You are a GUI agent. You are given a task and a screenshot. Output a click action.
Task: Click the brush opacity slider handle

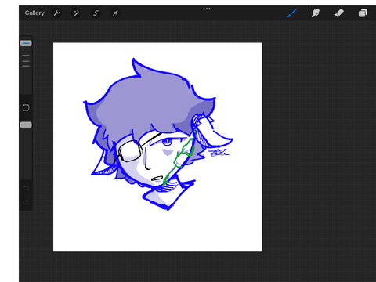26,125
